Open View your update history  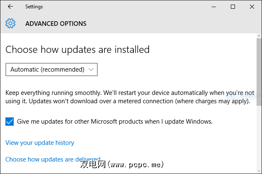[x=40, y=143]
